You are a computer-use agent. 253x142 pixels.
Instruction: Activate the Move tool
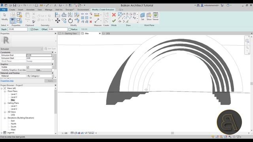click(58, 21)
